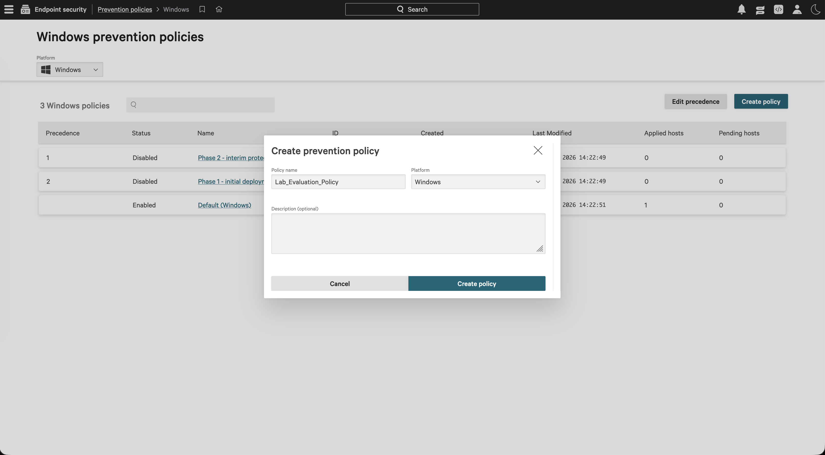The width and height of the screenshot is (825, 455).
Task: Click the '3 Windows policies' count text
Action: click(x=75, y=106)
